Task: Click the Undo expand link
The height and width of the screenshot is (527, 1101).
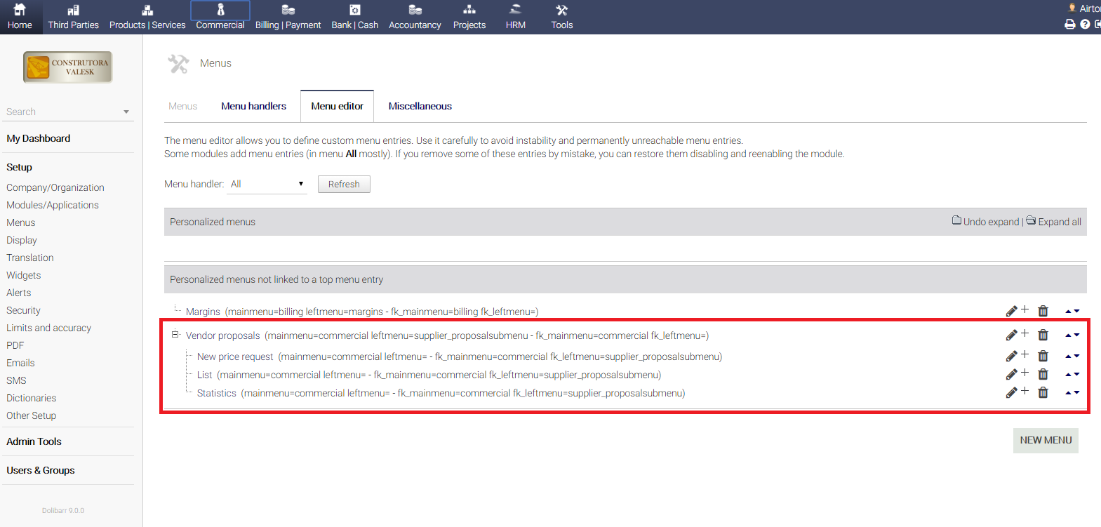Action: click(x=990, y=222)
